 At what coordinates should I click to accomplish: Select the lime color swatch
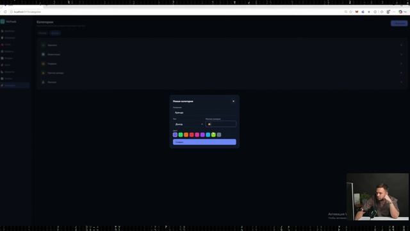coord(213,135)
